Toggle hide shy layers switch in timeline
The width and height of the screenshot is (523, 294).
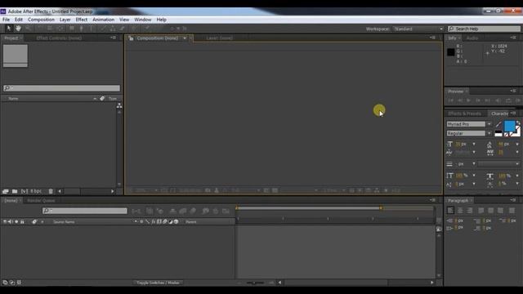(172, 211)
